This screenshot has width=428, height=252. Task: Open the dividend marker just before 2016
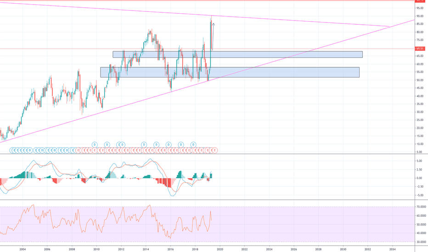[x=169, y=144]
